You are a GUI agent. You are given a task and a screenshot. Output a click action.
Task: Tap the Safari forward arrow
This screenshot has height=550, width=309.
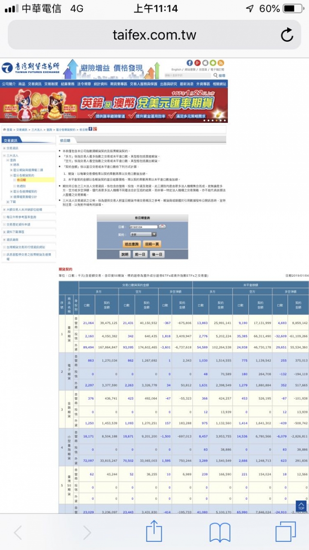[x=87, y=532]
